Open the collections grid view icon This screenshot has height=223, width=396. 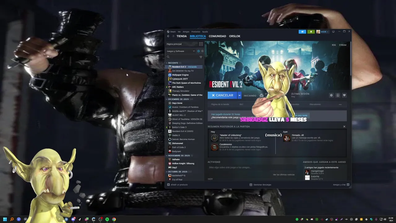201,44
